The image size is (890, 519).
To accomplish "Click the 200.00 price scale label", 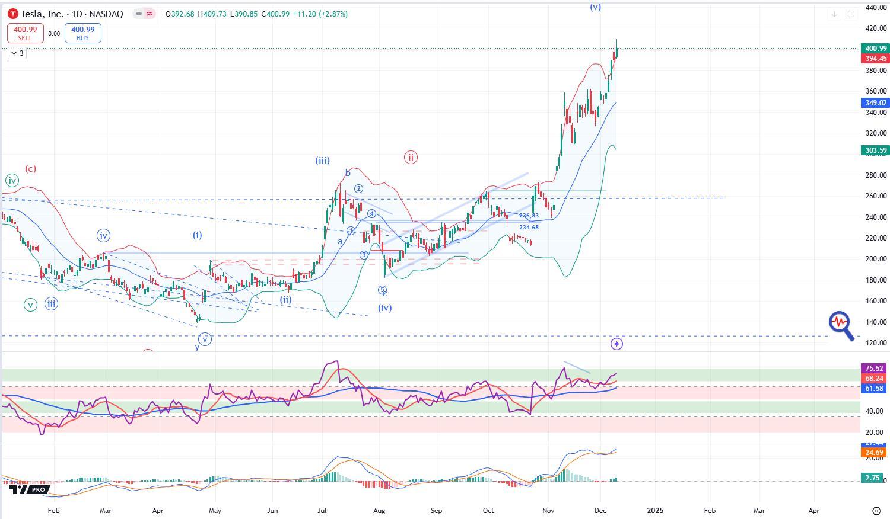I will pos(876,259).
